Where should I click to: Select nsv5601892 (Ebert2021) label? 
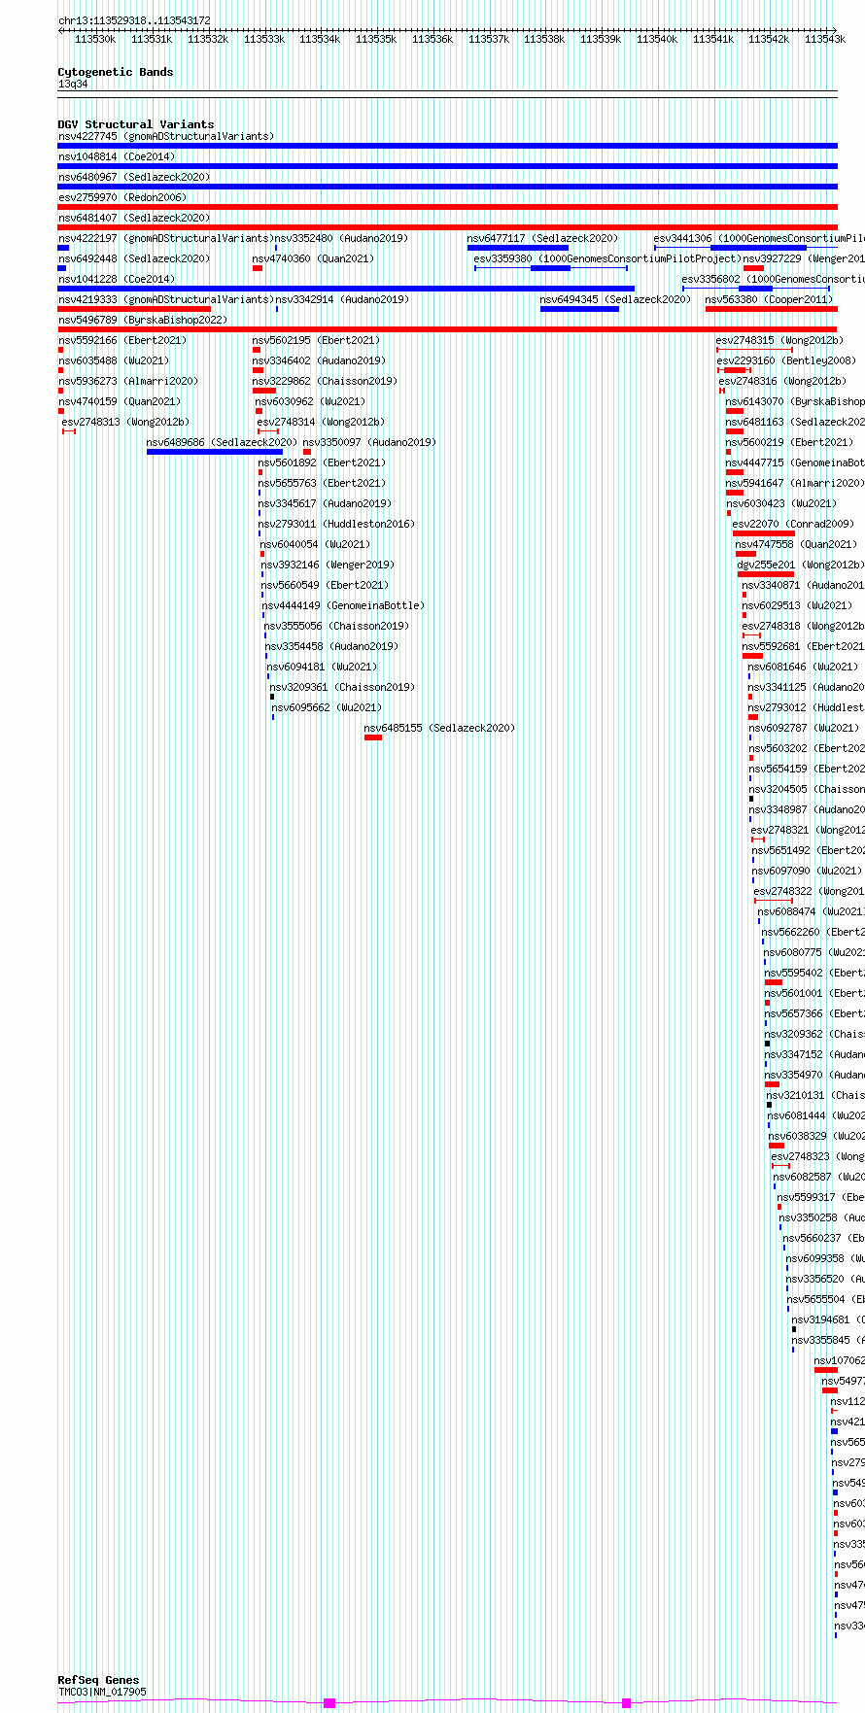point(323,463)
